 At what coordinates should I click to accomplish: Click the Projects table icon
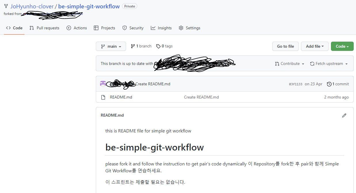tap(96, 28)
